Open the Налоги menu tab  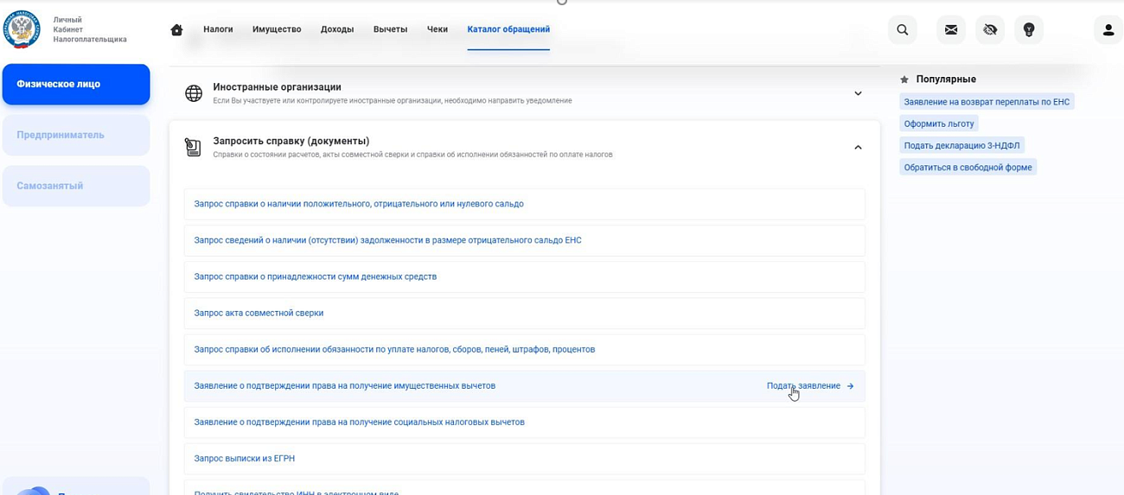218,29
